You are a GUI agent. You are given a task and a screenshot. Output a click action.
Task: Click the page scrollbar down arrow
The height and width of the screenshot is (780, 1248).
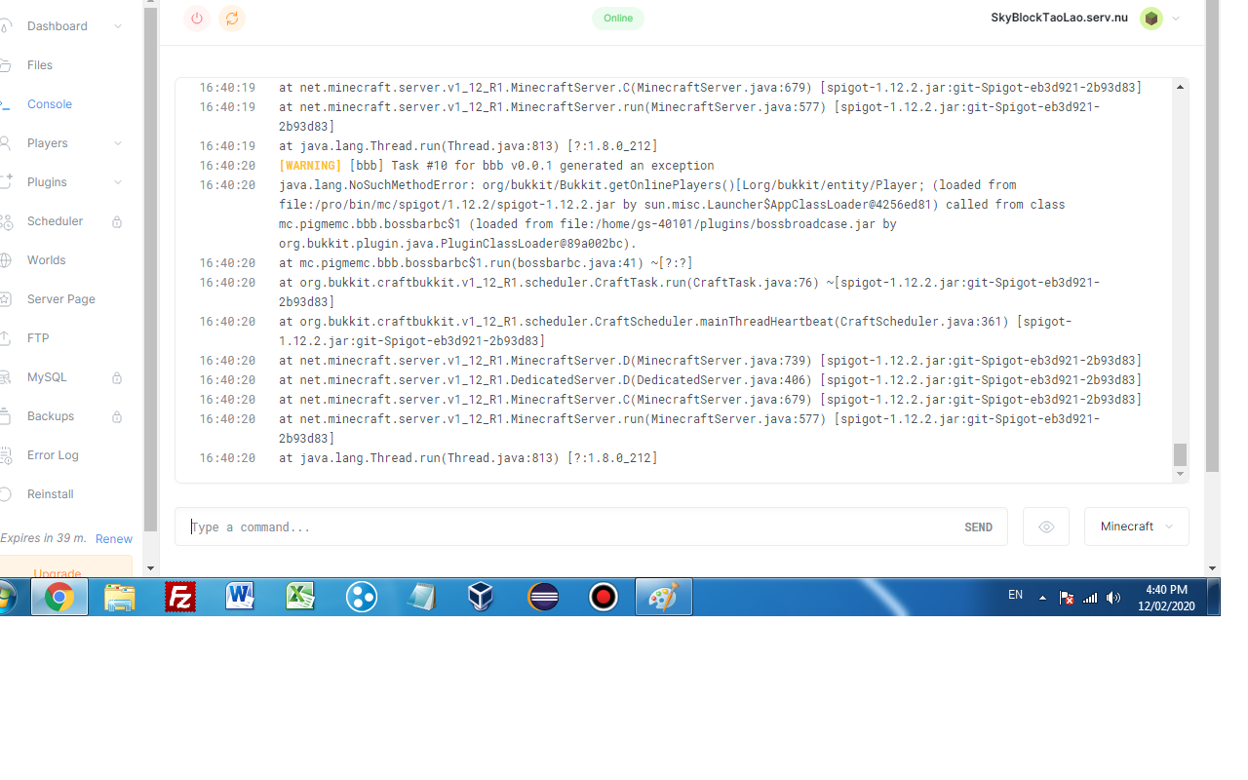(1212, 568)
